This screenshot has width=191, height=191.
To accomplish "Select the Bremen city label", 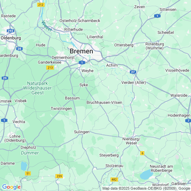I will [x=81, y=51].
